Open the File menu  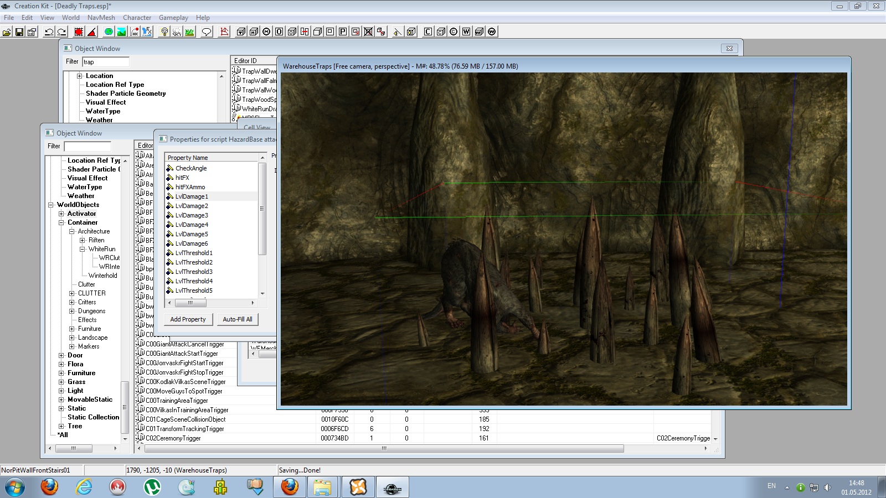click(x=9, y=18)
